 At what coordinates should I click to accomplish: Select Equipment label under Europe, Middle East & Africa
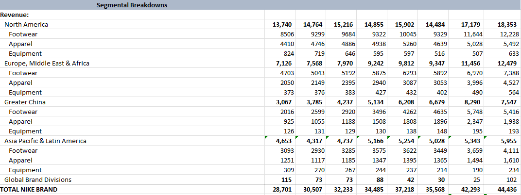tap(25, 92)
